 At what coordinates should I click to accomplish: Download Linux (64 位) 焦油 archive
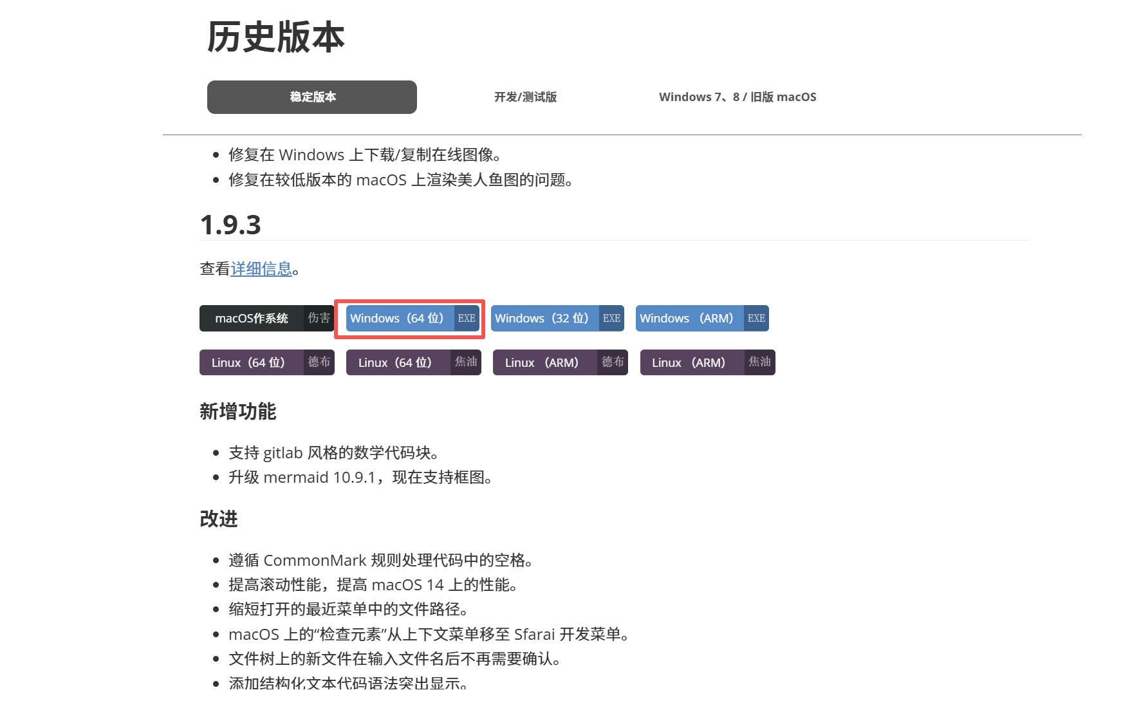[x=414, y=362]
